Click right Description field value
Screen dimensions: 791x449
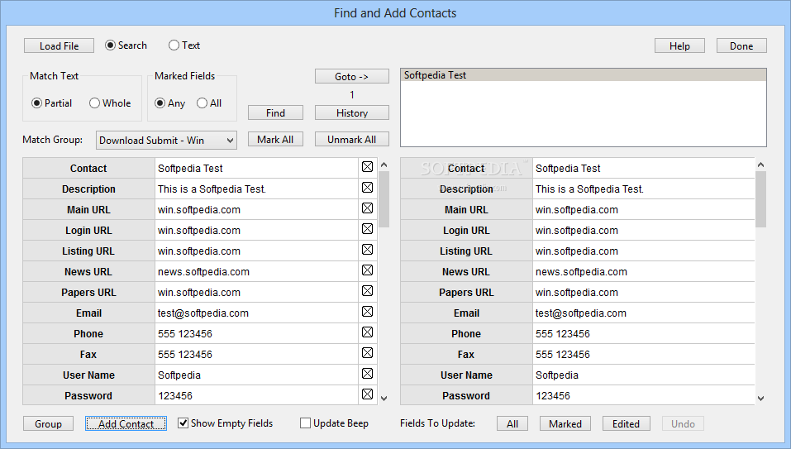[x=644, y=189]
